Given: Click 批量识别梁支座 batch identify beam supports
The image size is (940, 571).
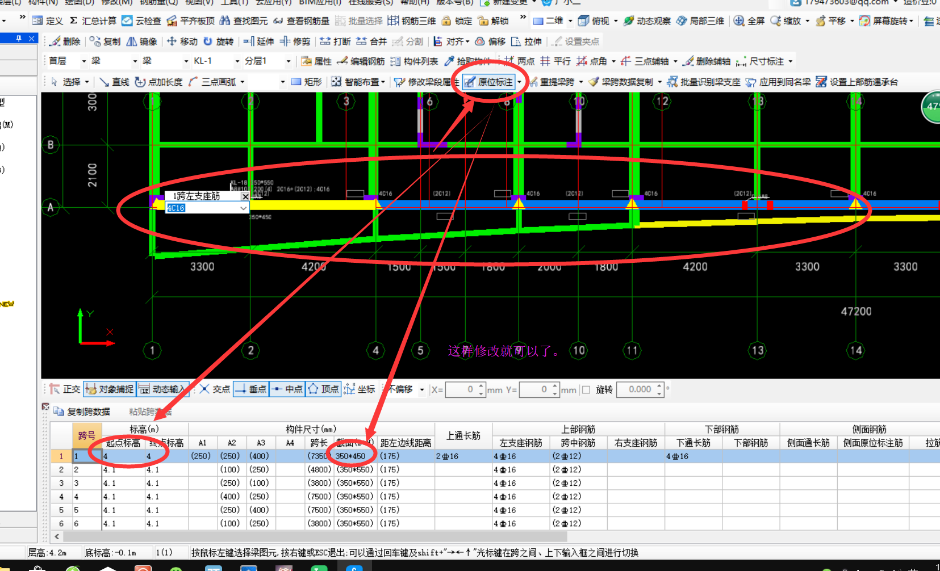Looking at the screenshot, I should (x=704, y=82).
